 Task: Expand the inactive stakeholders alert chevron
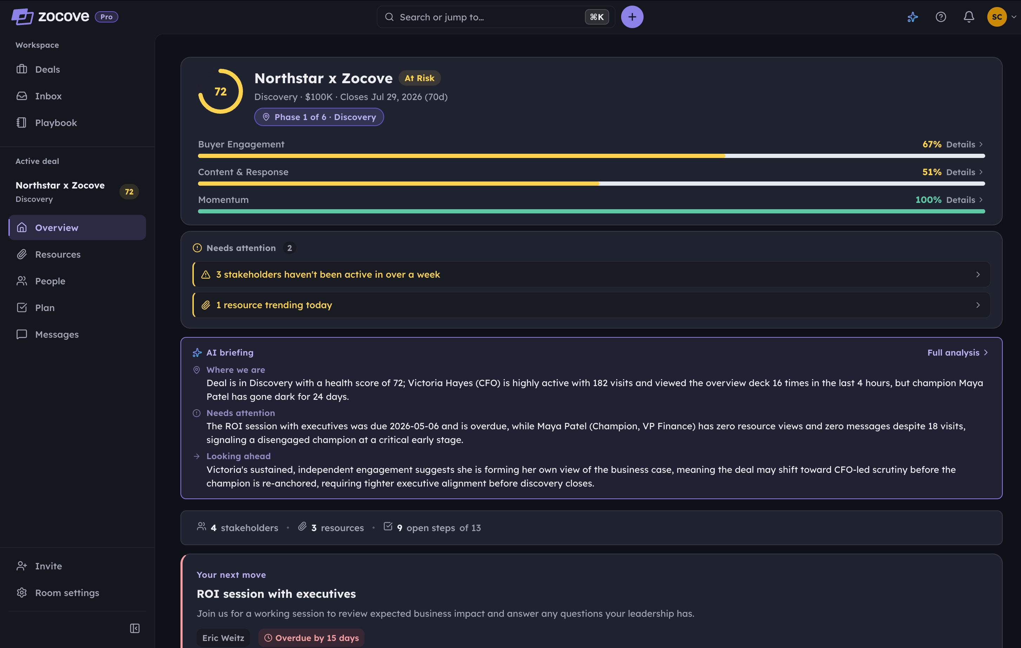pos(978,274)
